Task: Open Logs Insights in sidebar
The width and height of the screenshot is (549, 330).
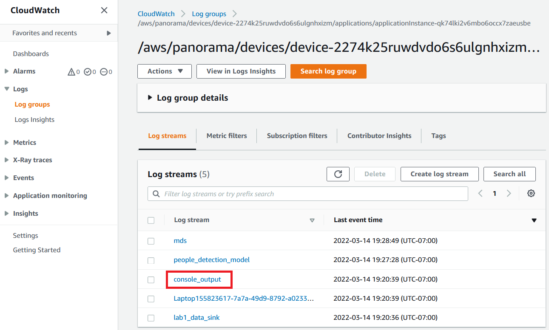Action: (34, 120)
